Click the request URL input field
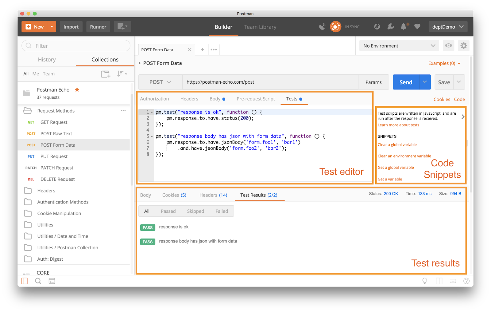Screen dimensions: 491x312 coord(270,82)
